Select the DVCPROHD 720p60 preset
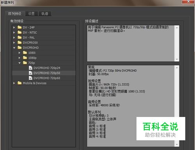The width and height of the screenshot is (195, 150). 47,78
